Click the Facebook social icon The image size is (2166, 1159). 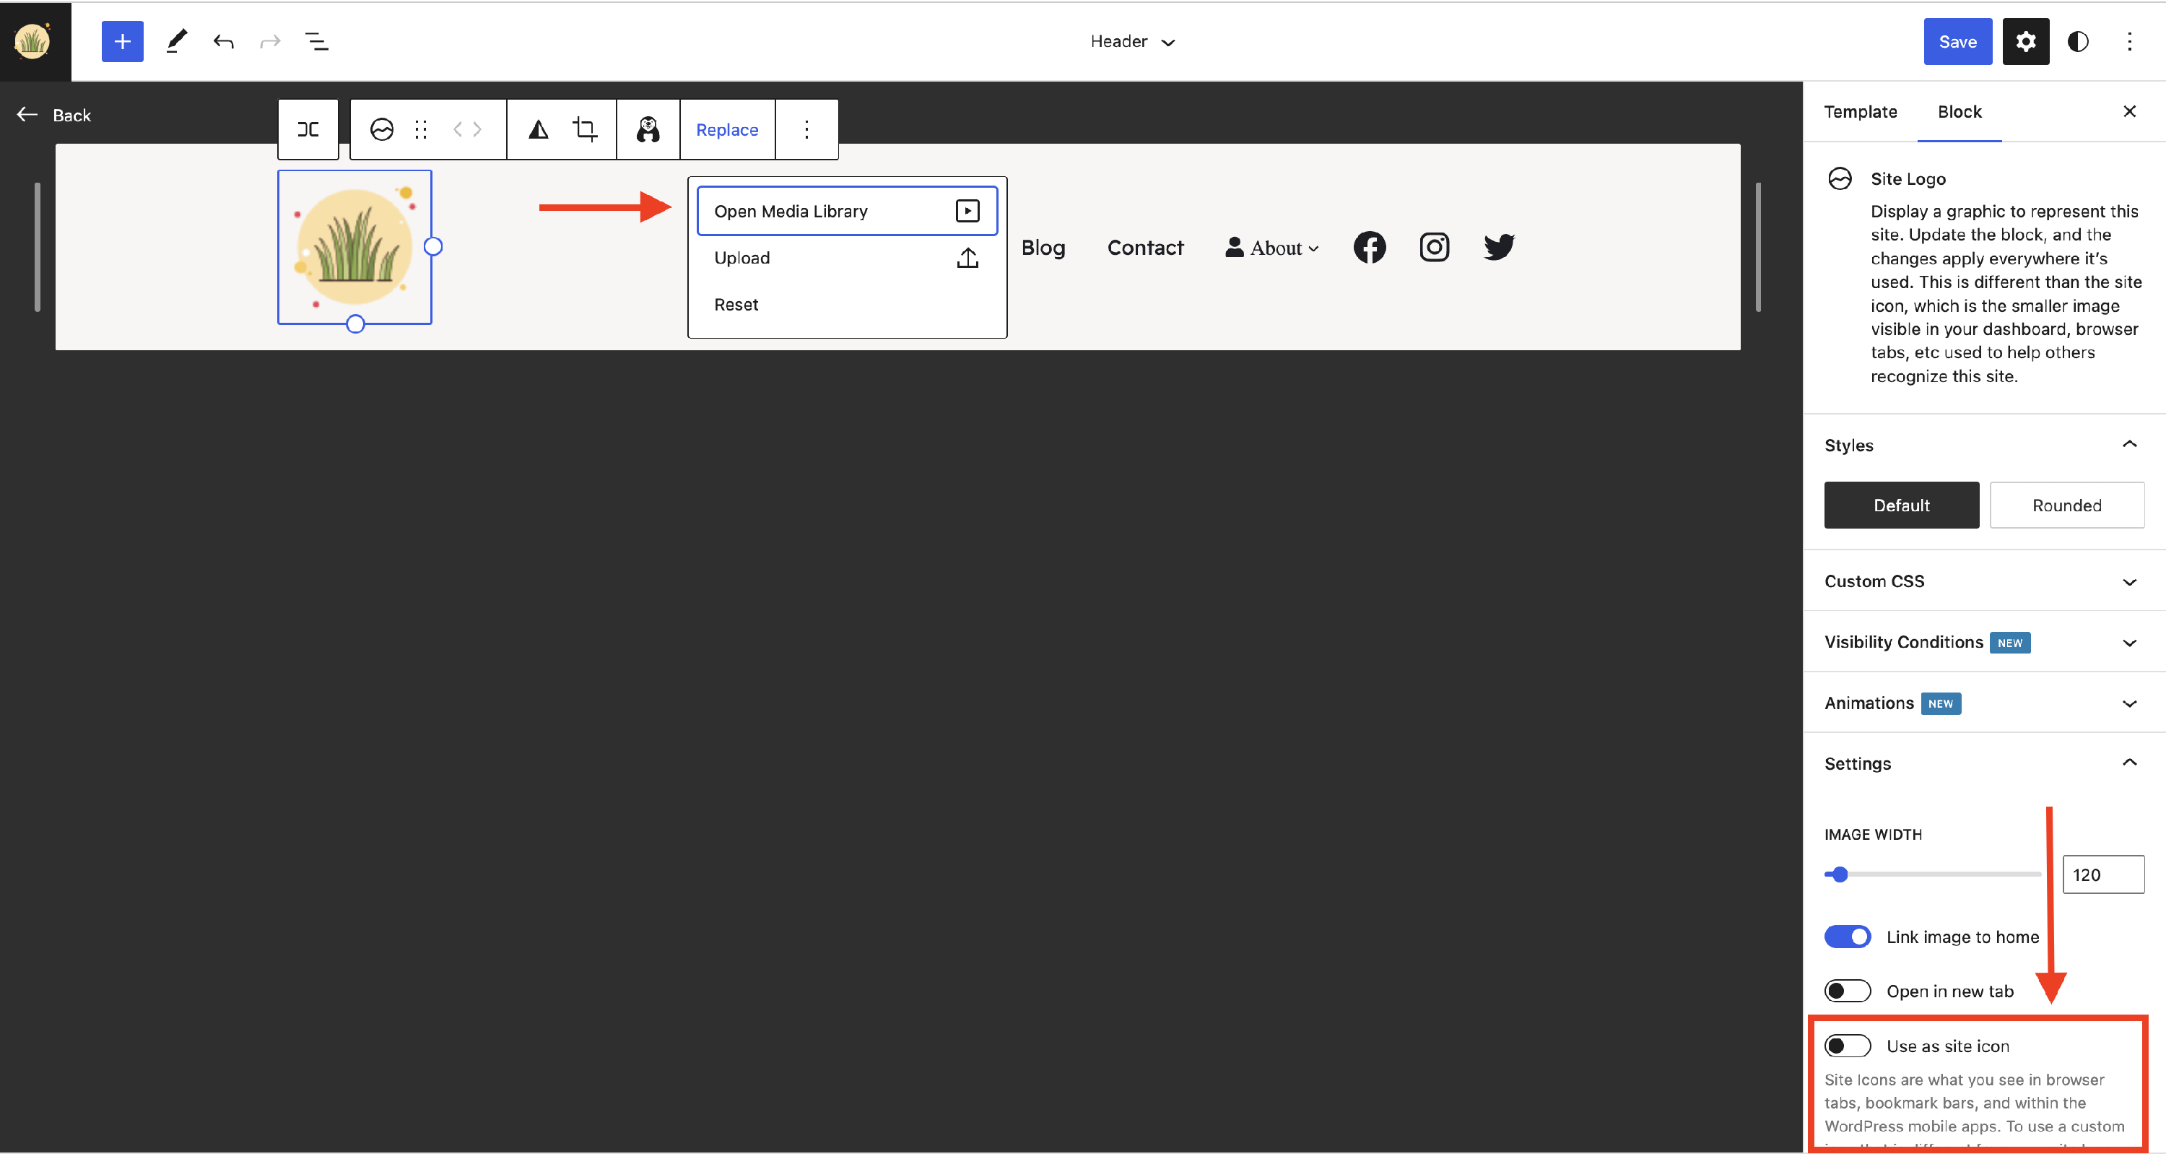tap(1369, 247)
